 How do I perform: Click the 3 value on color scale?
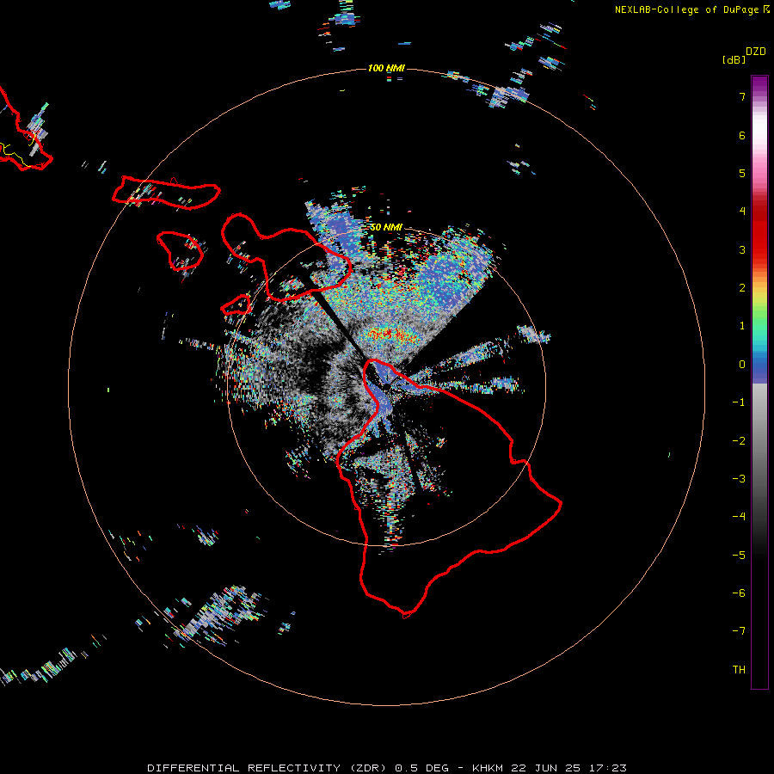[x=742, y=249]
